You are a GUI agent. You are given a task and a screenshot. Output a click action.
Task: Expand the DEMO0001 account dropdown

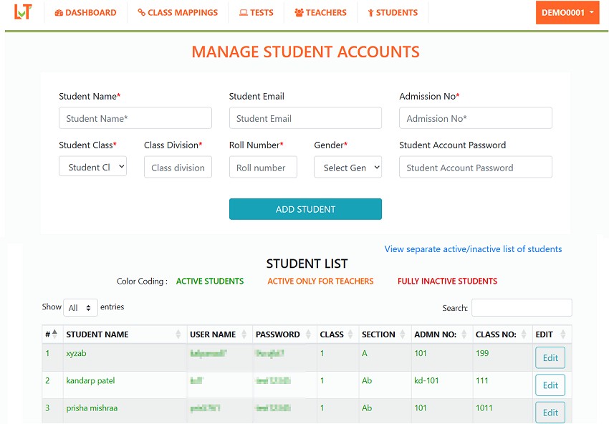pos(567,13)
